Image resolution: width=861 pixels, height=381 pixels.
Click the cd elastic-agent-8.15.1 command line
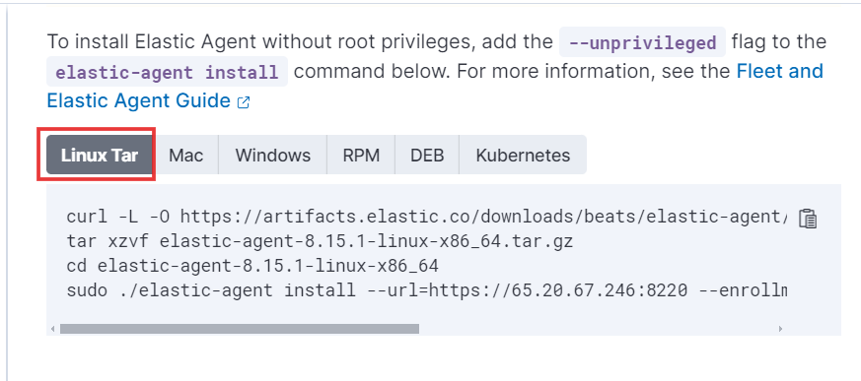point(252,266)
